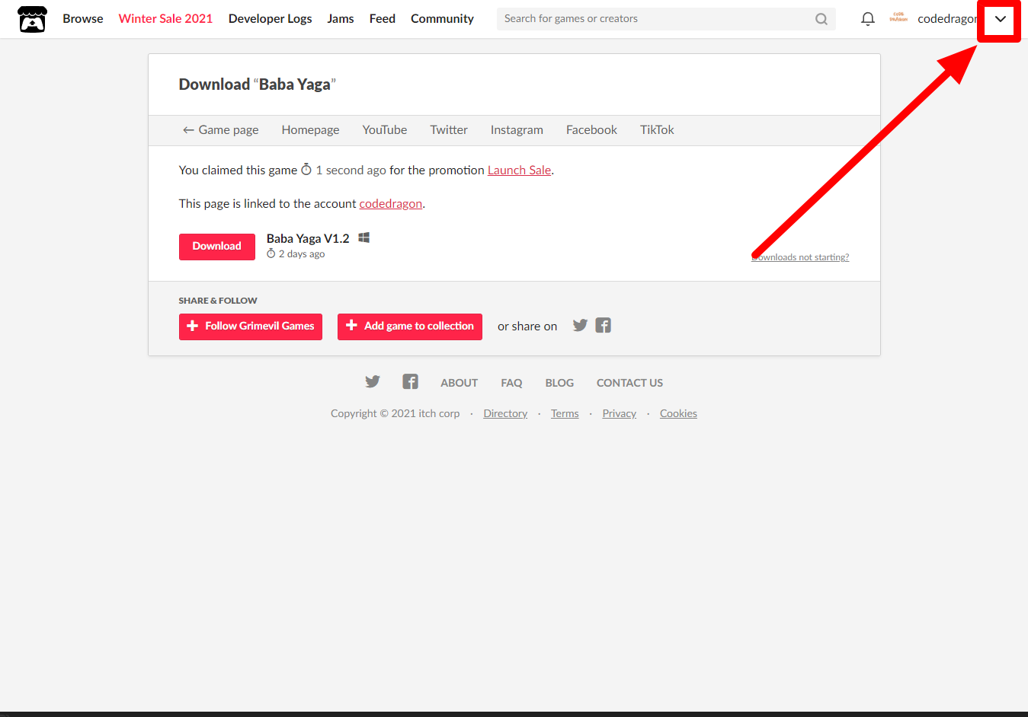The image size is (1028, 717).
Task: Return to the Game page
Action: [x=220, y=130]
